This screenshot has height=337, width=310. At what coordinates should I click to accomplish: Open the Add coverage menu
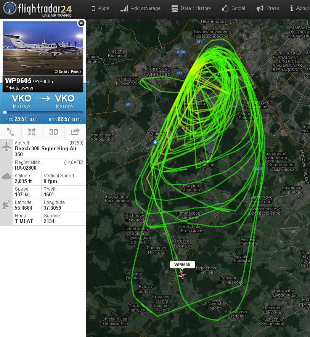pyautogui.click(x=140, y=8)
